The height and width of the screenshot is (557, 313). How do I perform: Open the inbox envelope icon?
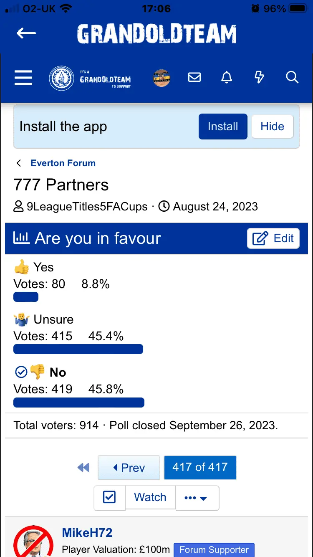[194, 78]
